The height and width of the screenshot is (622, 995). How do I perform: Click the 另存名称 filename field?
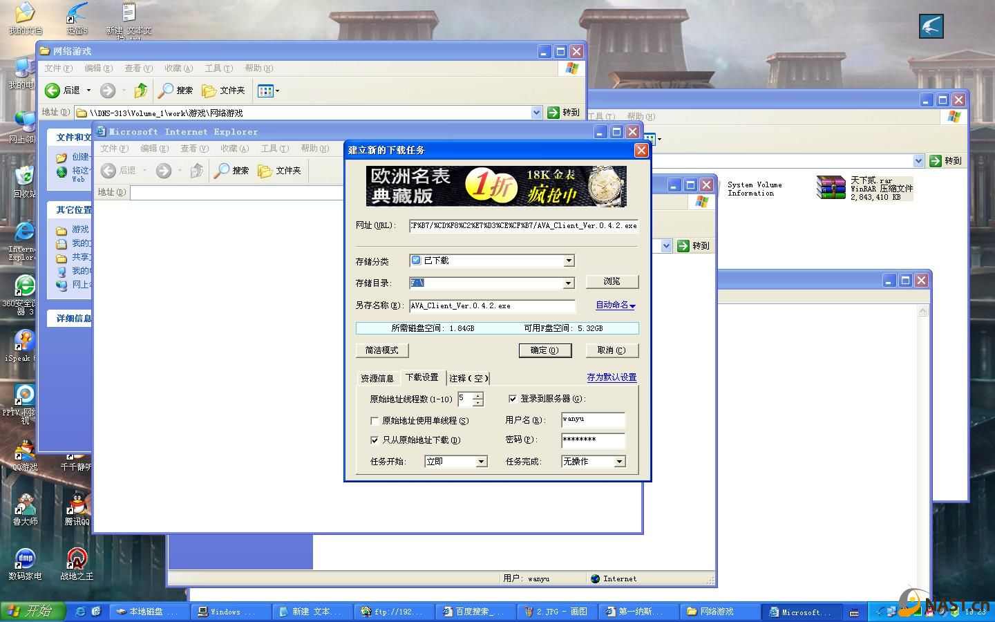coord(492,306)
